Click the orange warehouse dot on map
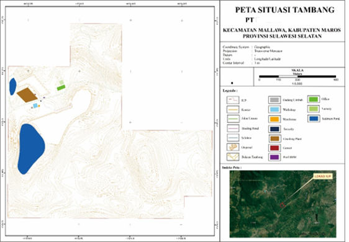The height and width of the screenshot is (242, 349). pyautogui.click(x=39, y=106)
